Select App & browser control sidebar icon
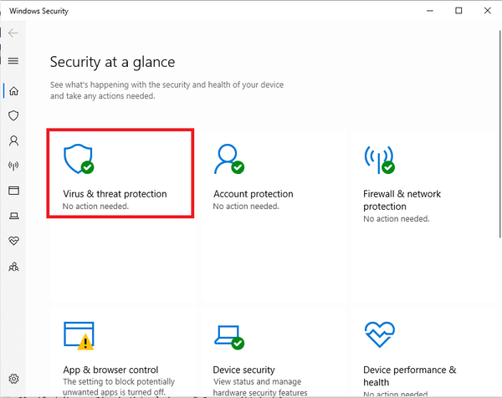This screenshot has height=398, width=502. [x=13, y=191]
